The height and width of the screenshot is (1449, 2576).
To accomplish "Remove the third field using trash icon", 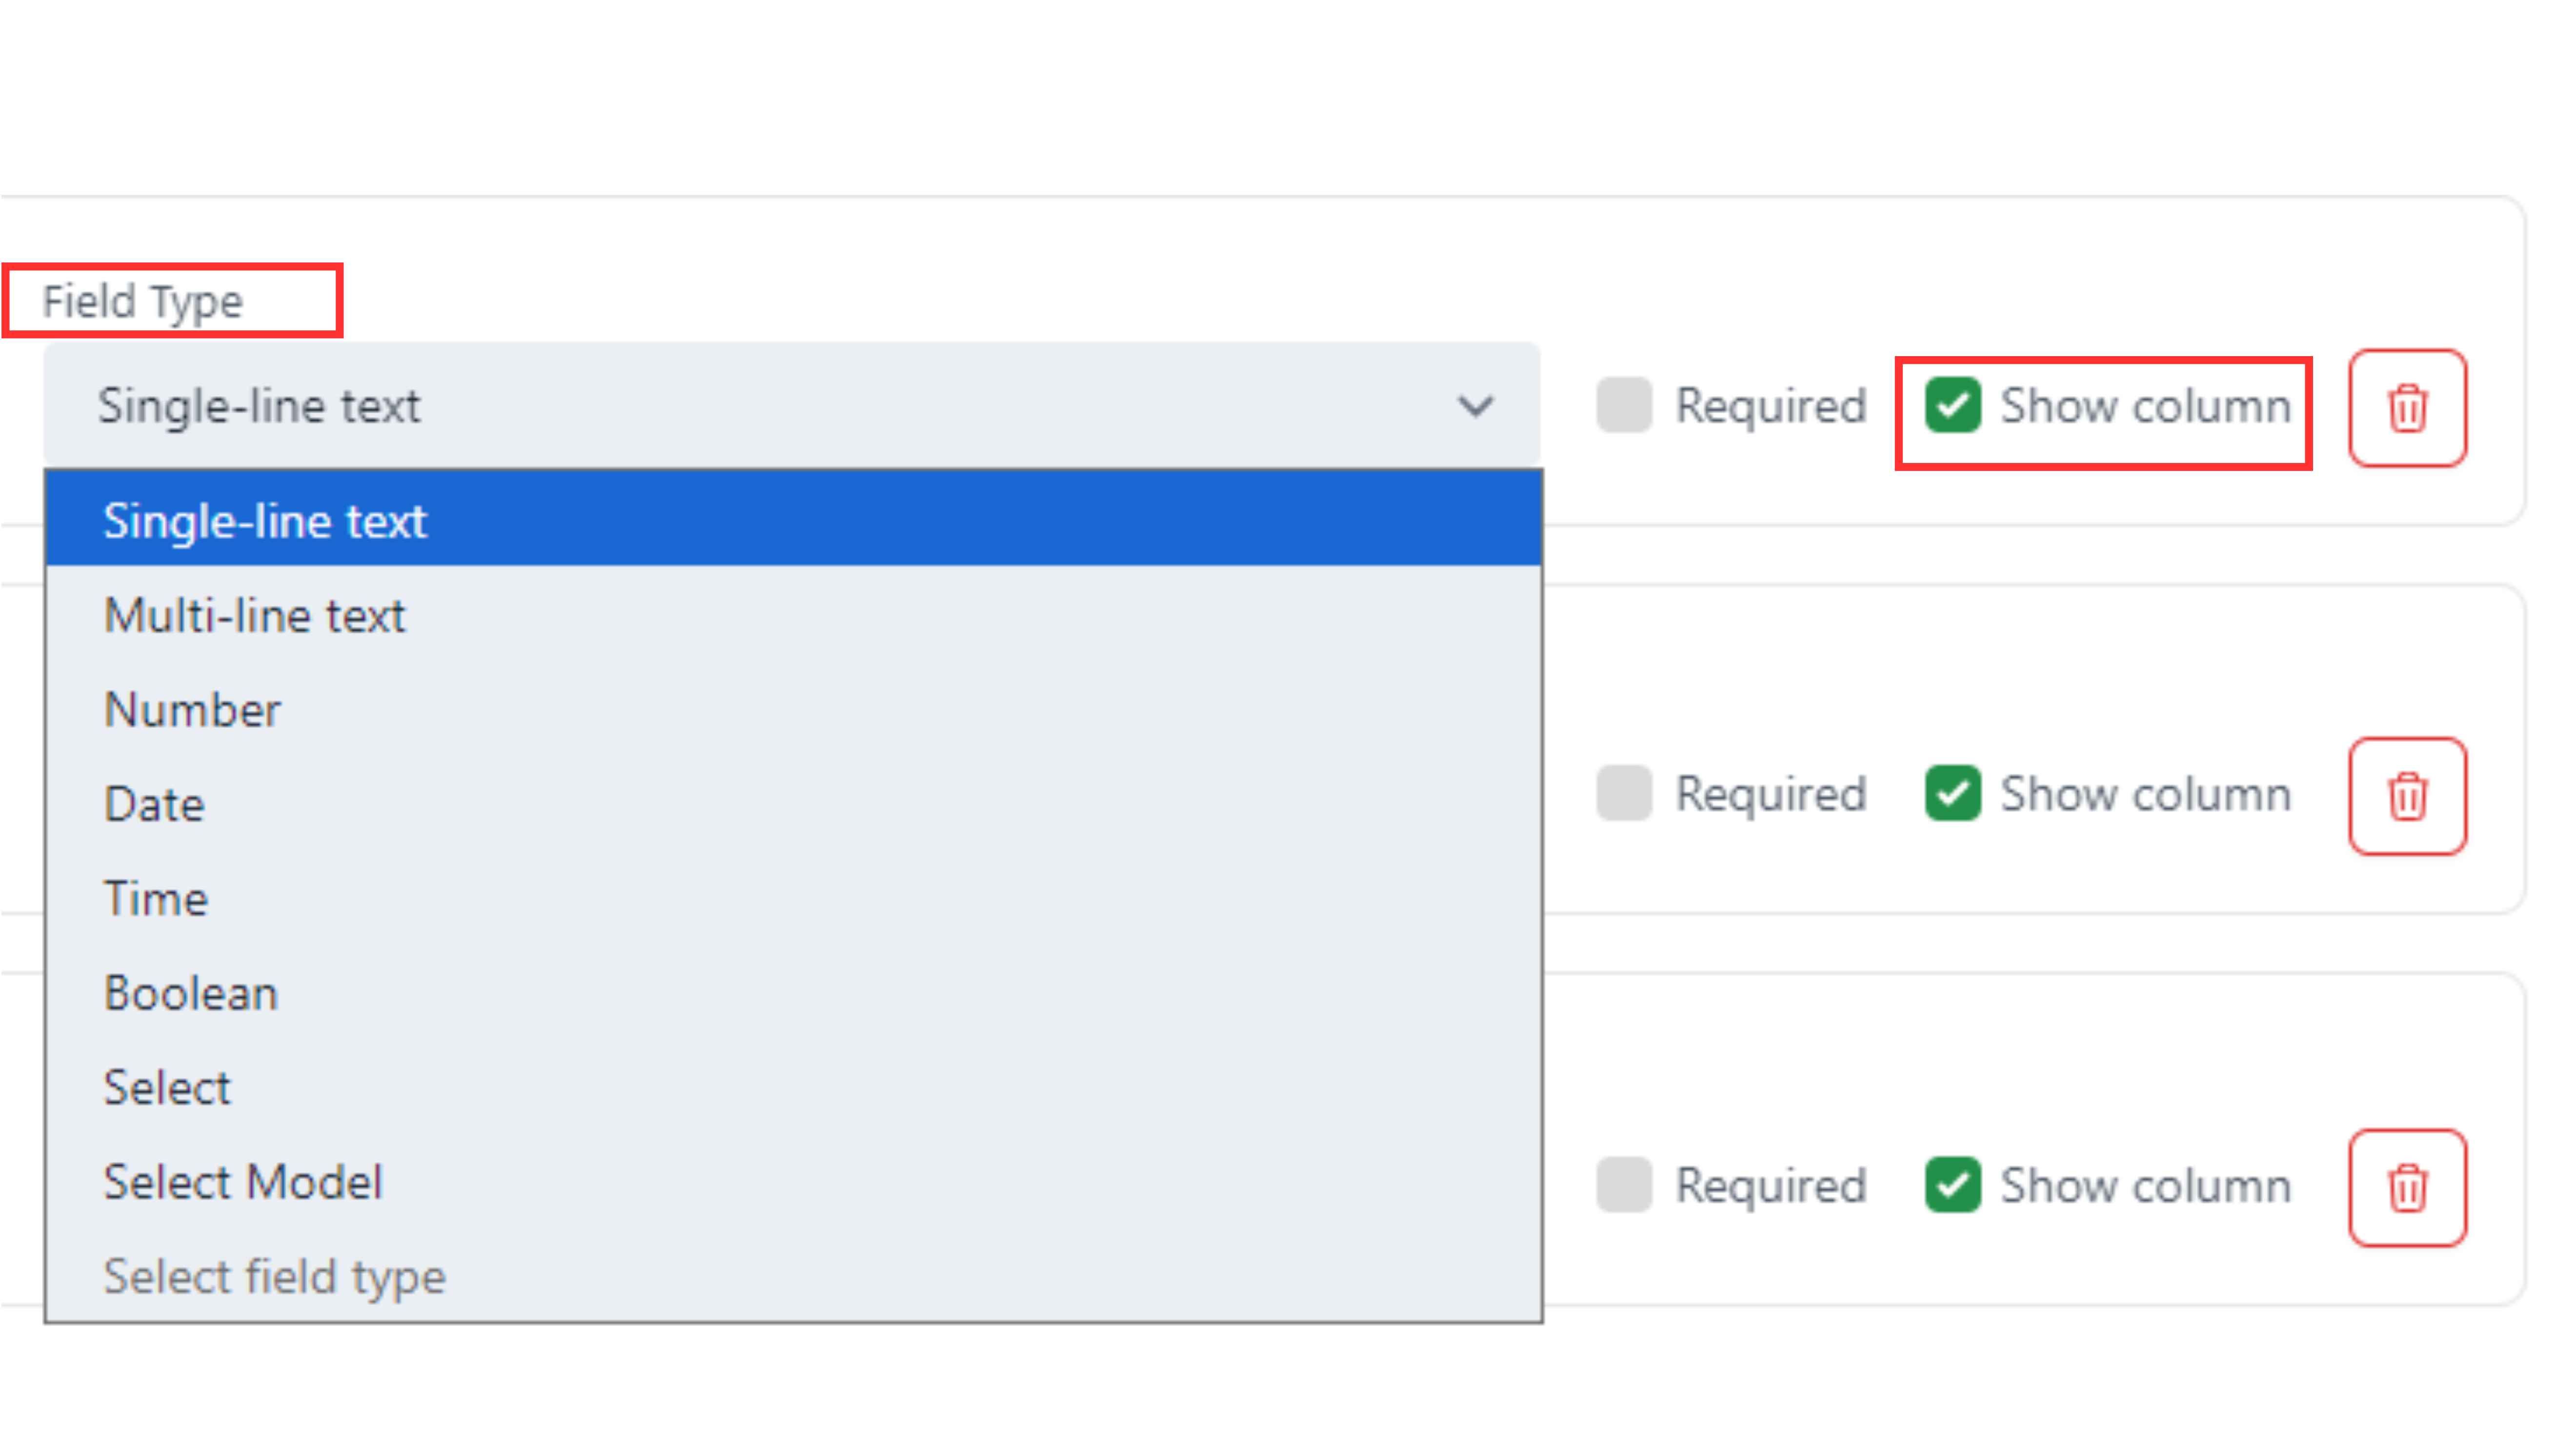I will (x=2406, y=1187).
